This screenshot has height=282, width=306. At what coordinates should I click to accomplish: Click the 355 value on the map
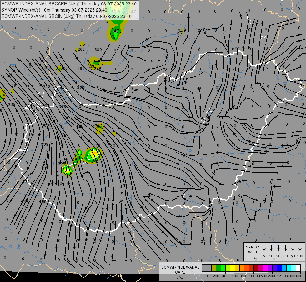coord(63,107)
